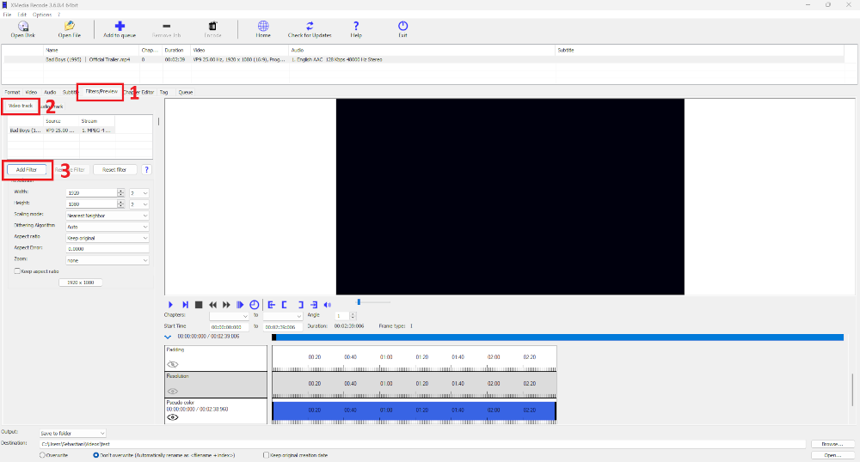Toggle the preview audio speaker icon
This screenshot has width=860, height=462.
328,305
